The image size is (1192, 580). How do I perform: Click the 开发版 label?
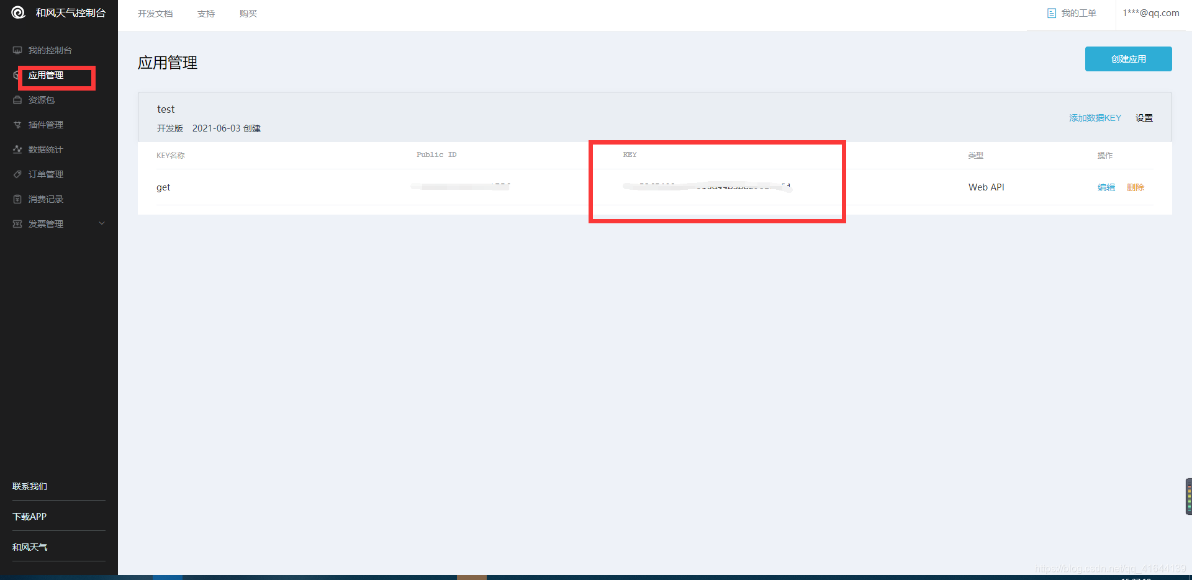[170, 128]
